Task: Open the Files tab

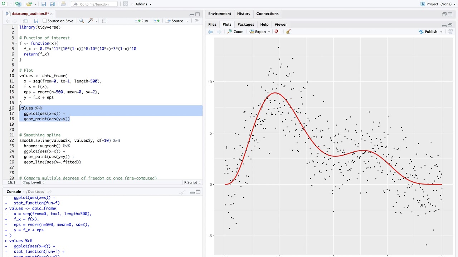Action: tap(213, 24)
